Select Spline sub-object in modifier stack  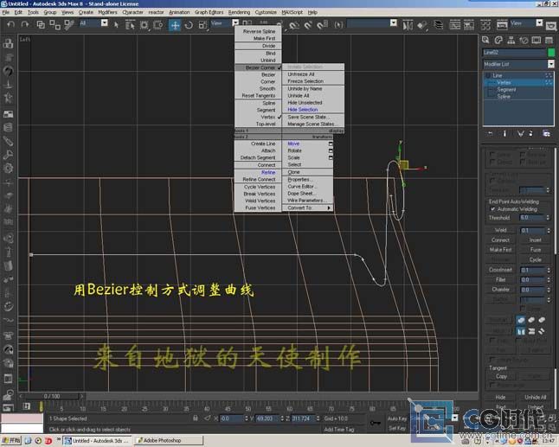pos(504,96)
